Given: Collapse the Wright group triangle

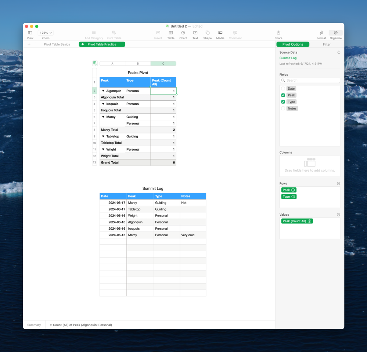Looking at the screenshot, I should [103, 149].
